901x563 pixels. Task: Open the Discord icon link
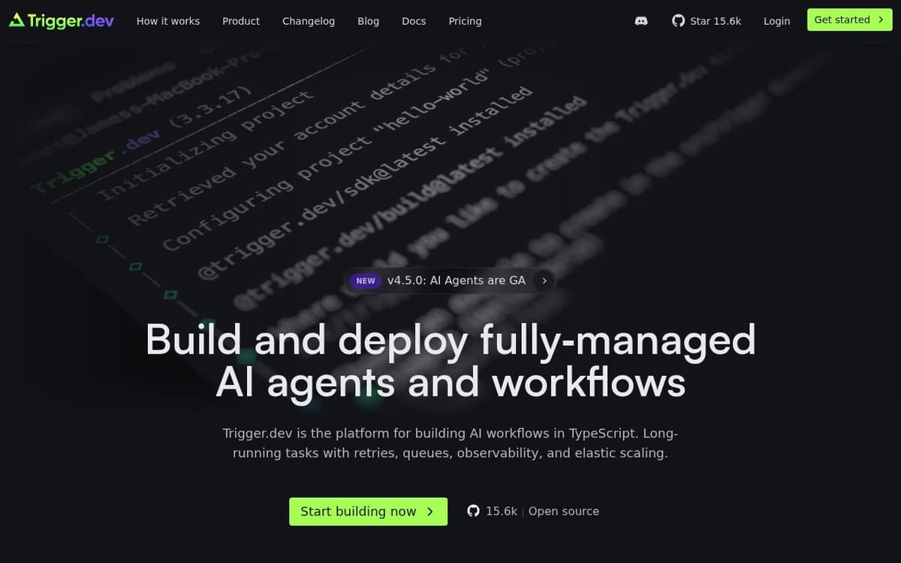pyautogui.click(x=641, y=21)
